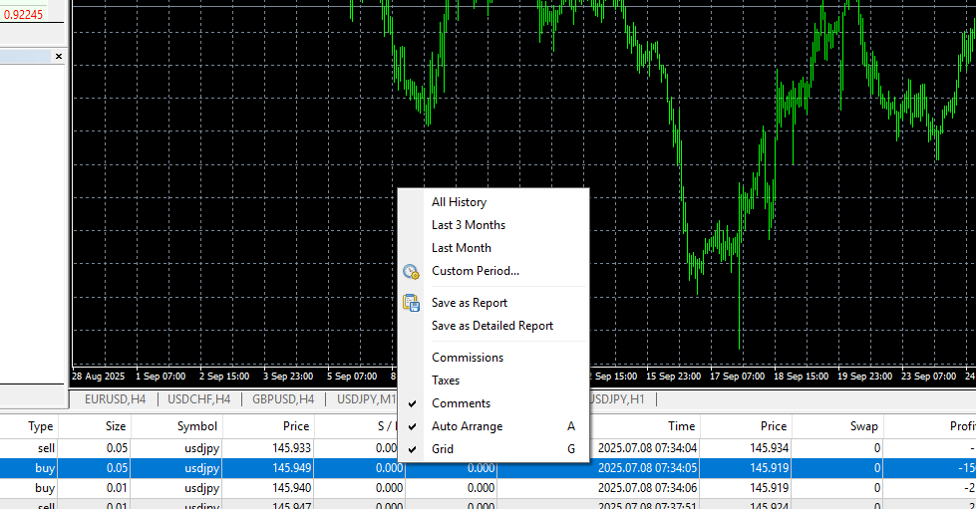Screen dimensions: 976x509
Task: Sort the table by Symbol column header
Action: pos(197,426)
